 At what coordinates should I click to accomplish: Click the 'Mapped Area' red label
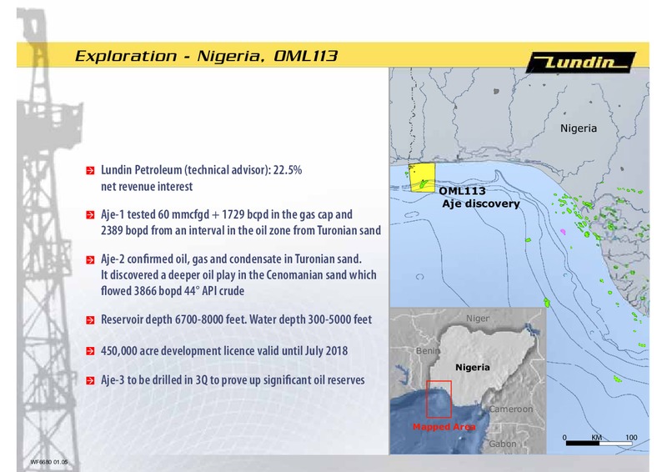tap(444, 426)
